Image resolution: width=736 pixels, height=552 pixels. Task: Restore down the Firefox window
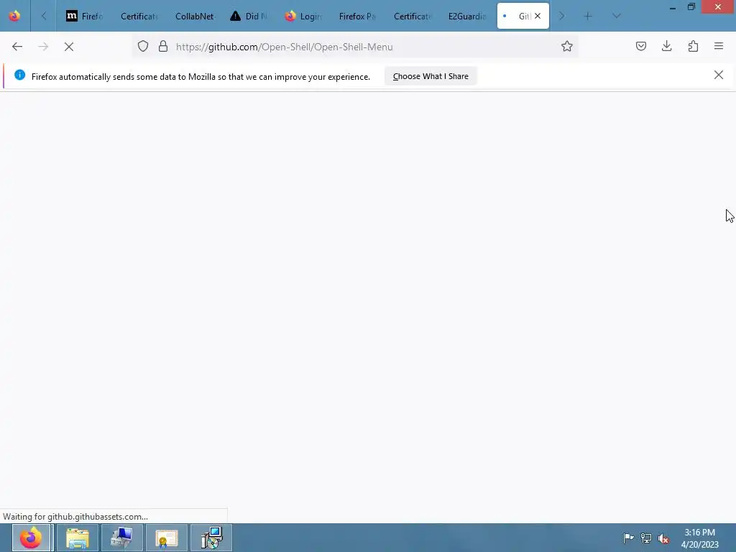click(691, 7)
